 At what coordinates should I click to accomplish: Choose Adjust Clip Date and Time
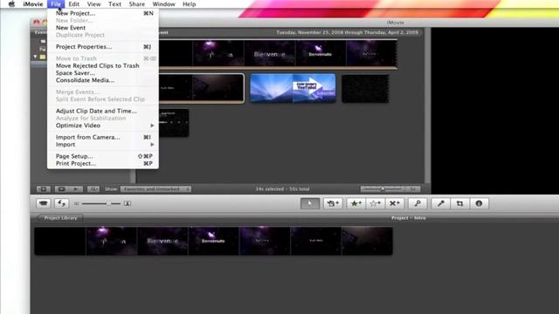pos(103,111)
